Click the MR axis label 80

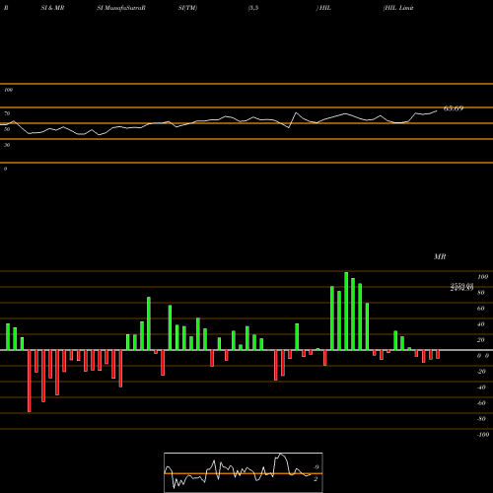(481, 293)
